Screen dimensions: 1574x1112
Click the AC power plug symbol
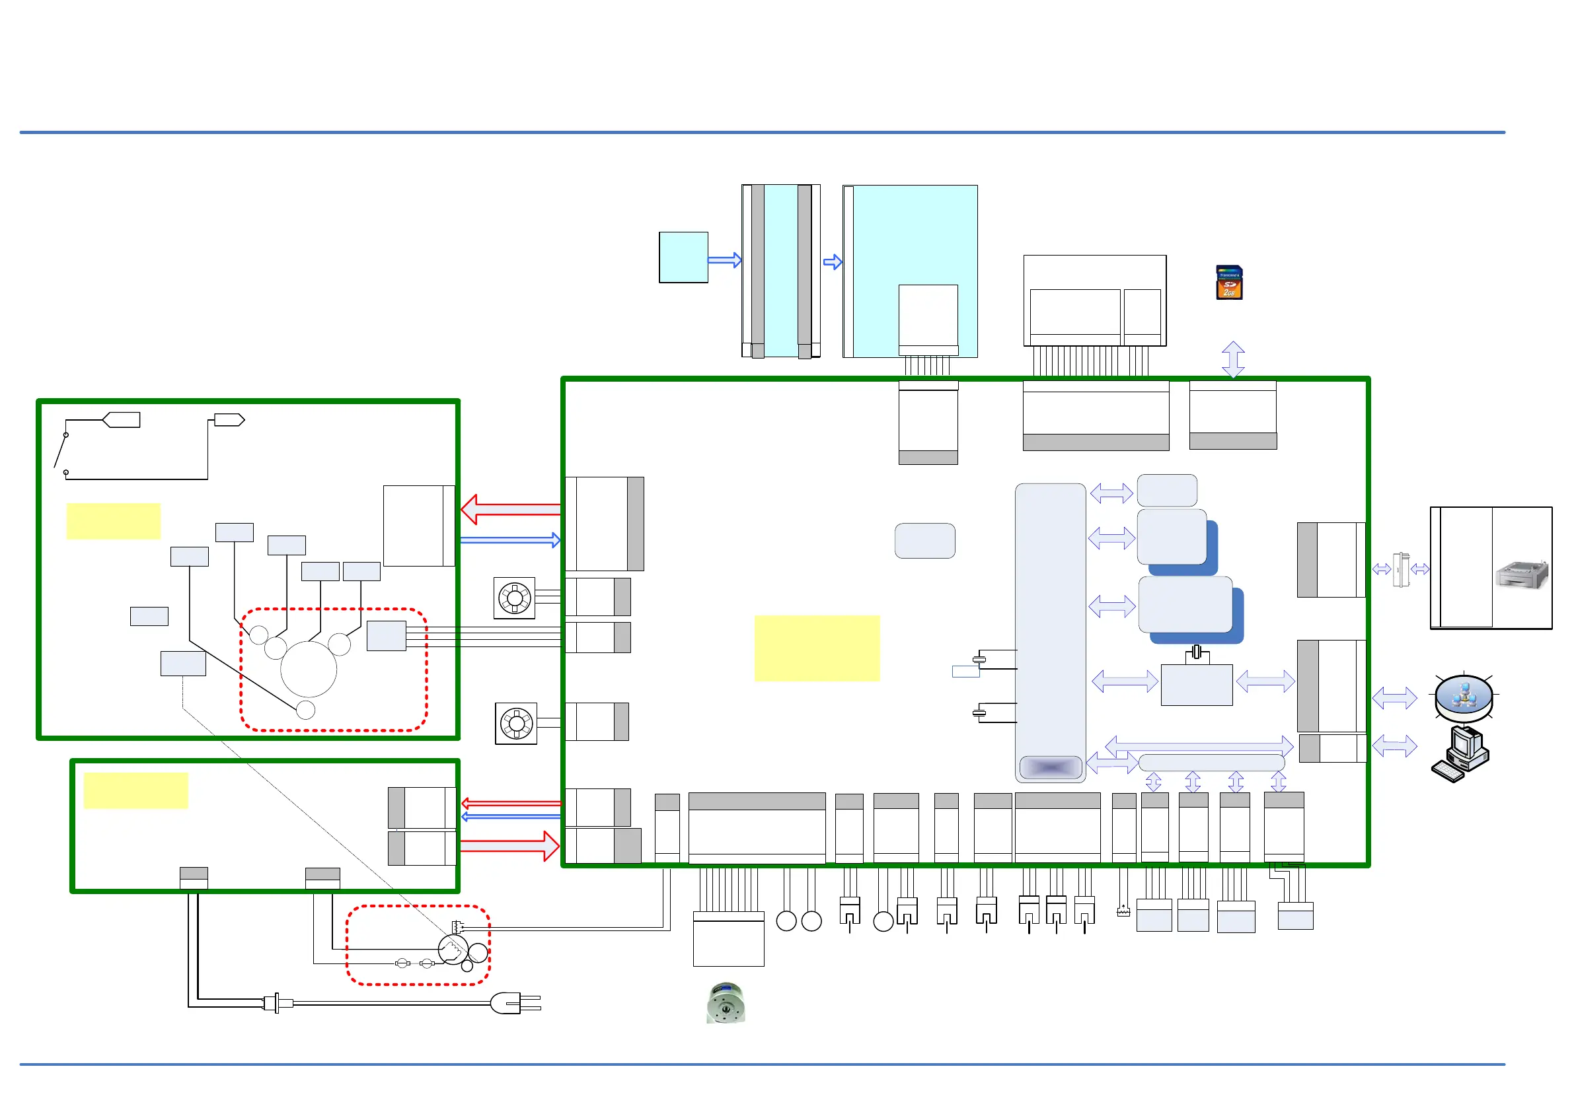click(511, 1004)
